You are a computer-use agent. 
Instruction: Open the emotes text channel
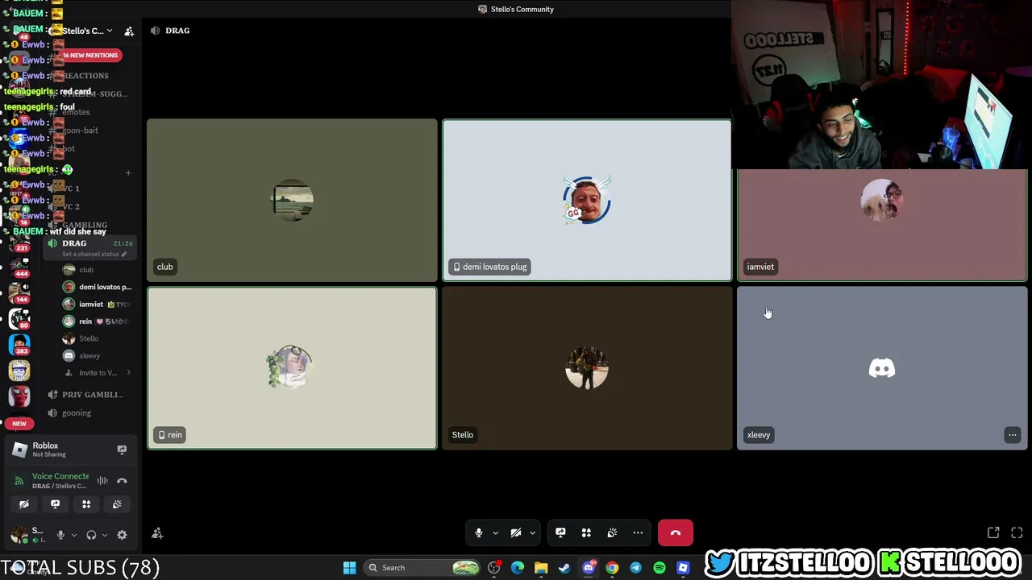point(77,112)
